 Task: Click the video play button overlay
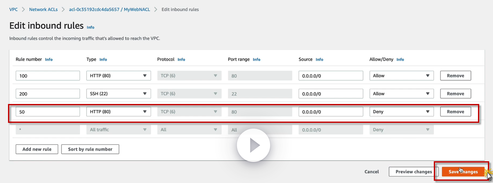click(253, 145)
